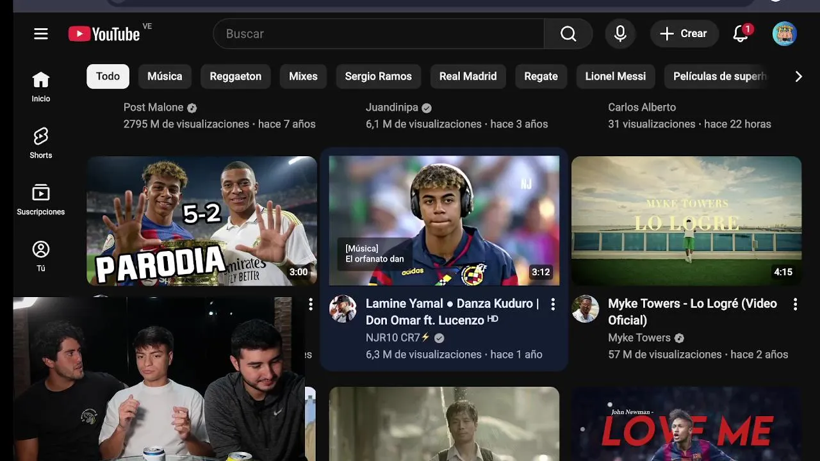
Task: Click the search magnifier button
Action: coord(568,34)
